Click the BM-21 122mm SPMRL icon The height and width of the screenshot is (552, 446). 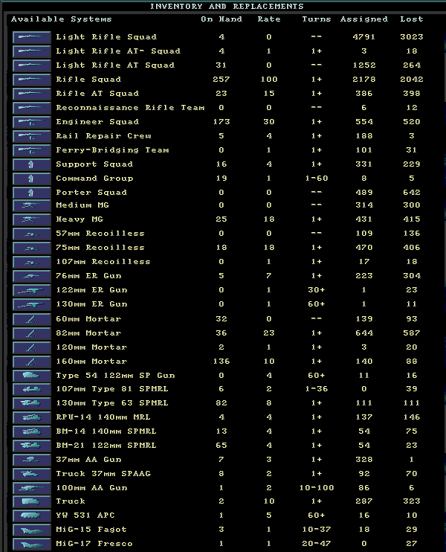click(32, 446)
